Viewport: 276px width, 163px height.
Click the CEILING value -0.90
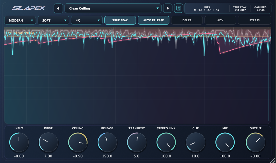78,156
